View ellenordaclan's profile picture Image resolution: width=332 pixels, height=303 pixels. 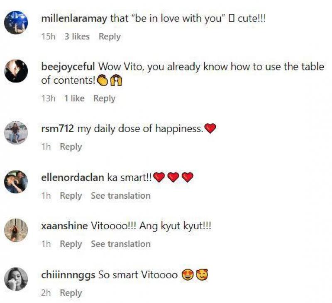16,182
